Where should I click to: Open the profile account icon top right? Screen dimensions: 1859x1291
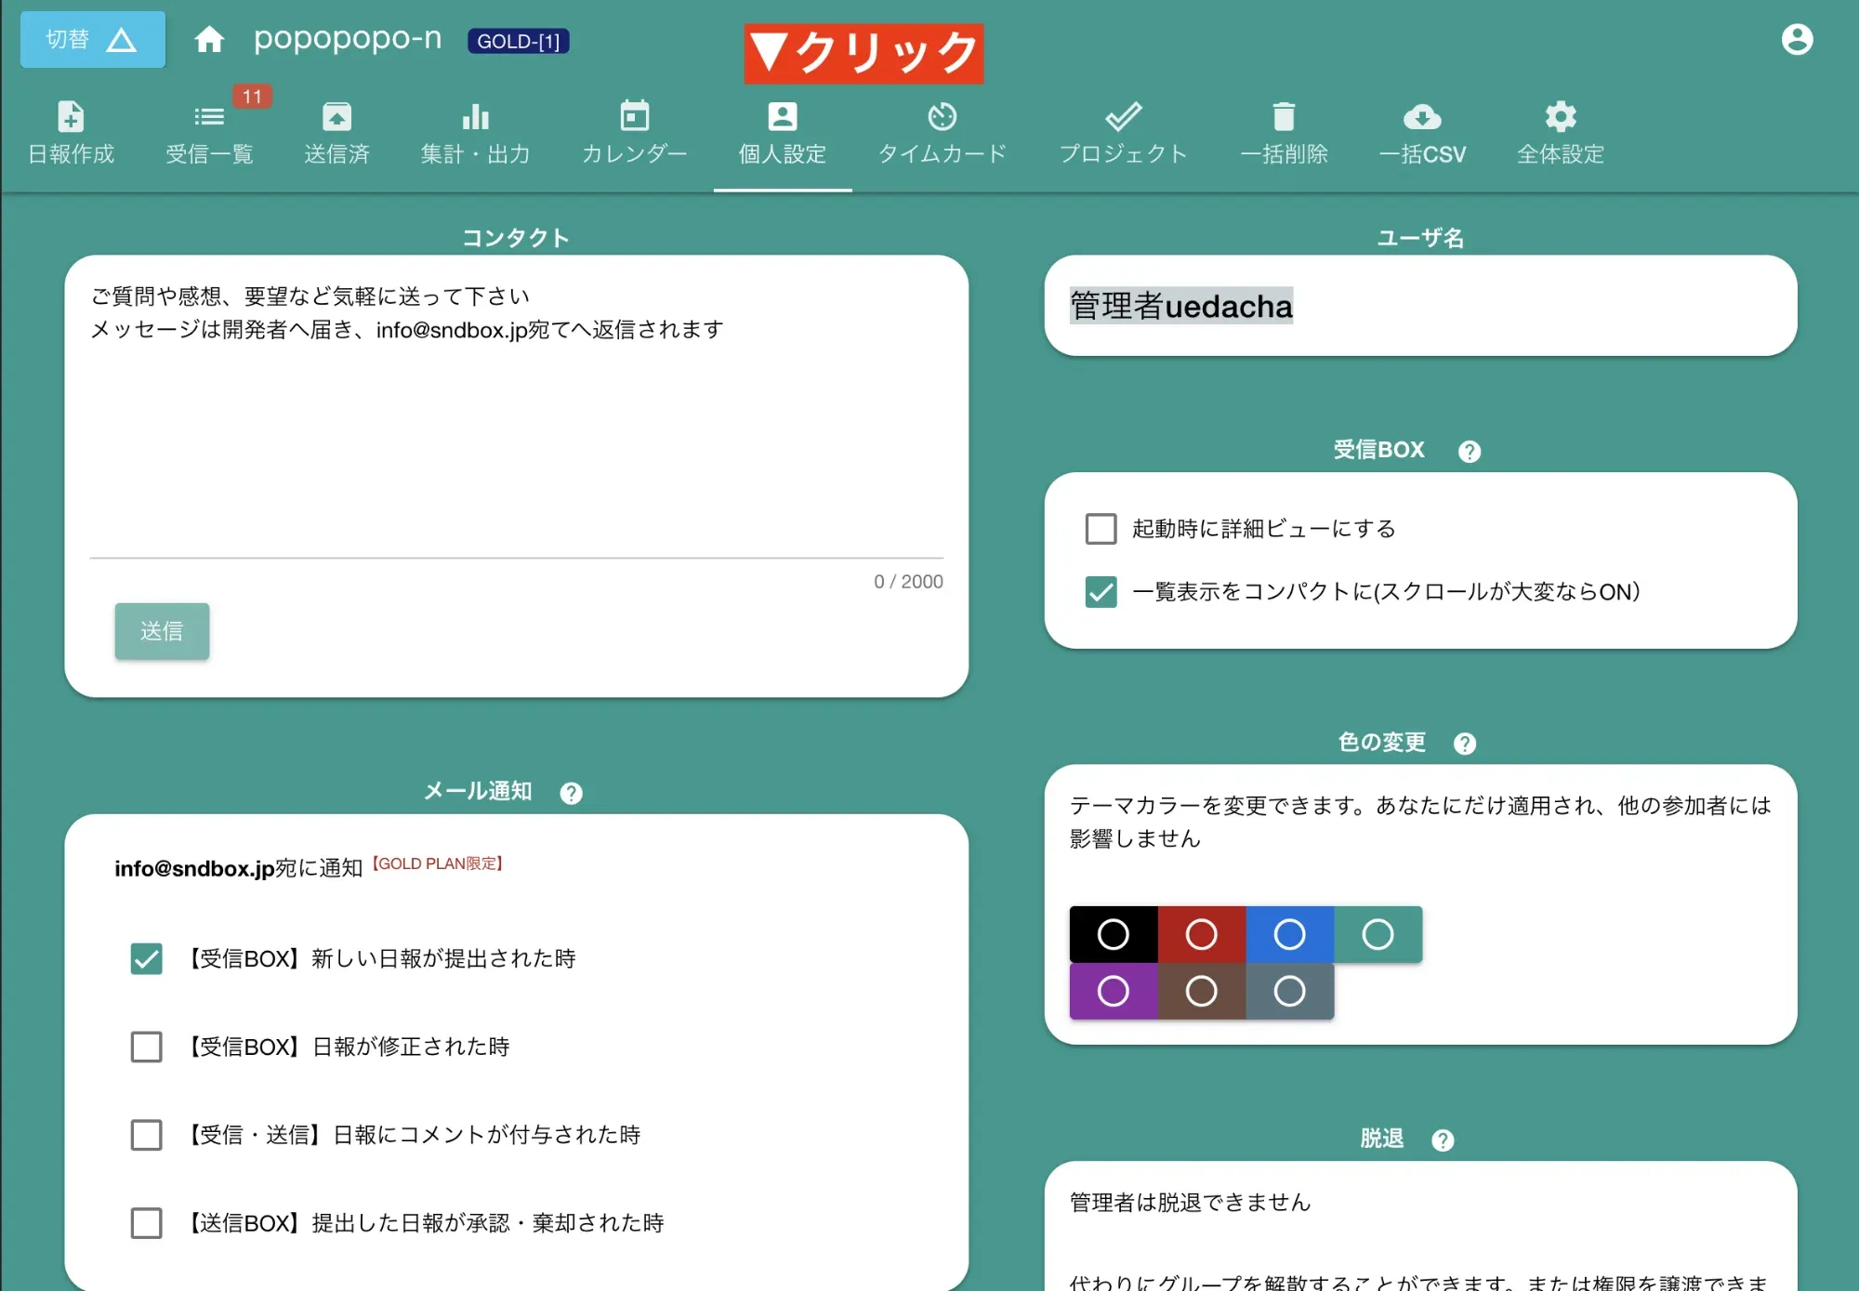point(1798,40)
